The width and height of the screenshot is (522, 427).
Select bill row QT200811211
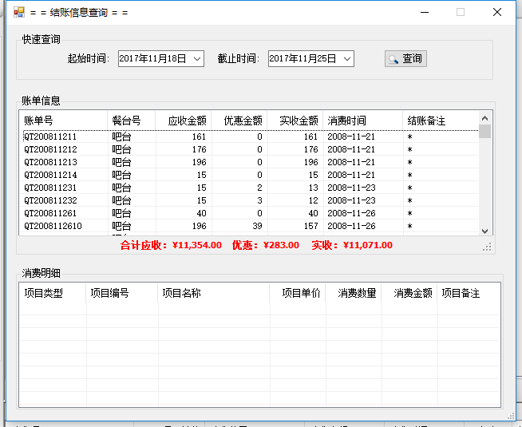pos(251,136)
